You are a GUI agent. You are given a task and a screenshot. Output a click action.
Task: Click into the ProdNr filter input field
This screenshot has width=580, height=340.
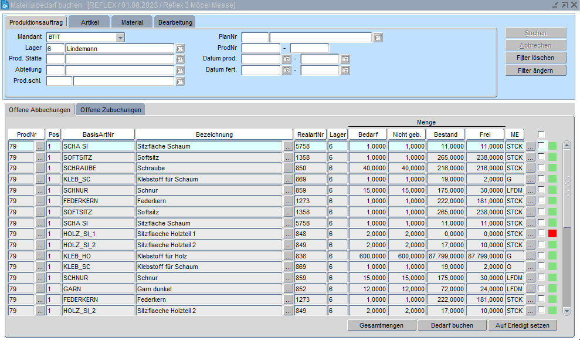(260, 48)
